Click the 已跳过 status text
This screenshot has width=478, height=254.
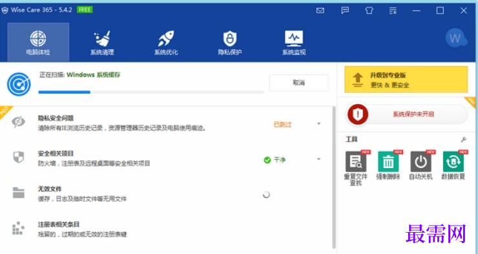point(282,124)
